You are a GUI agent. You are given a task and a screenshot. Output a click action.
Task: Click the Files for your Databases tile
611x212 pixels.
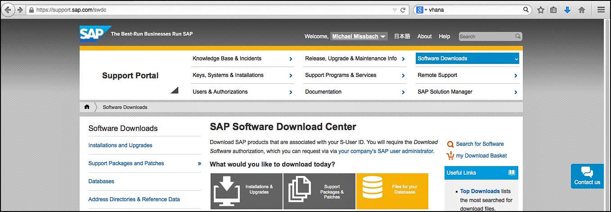(x=392, y=191)
